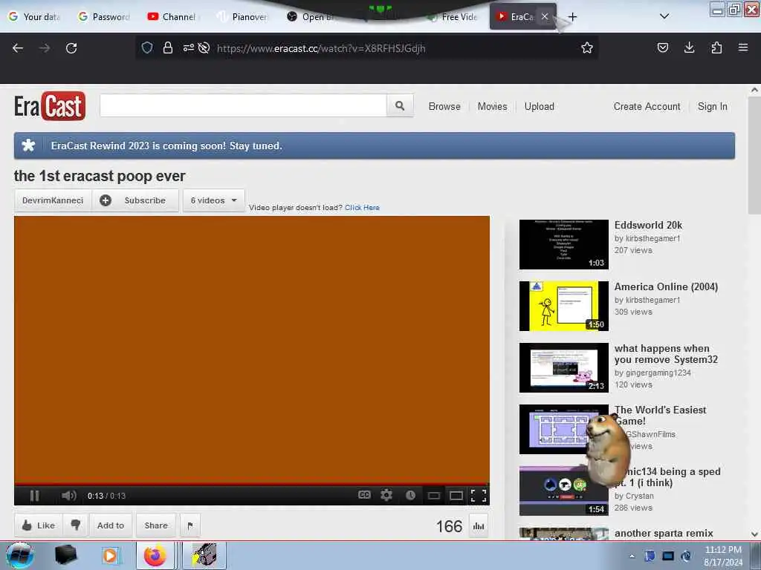This screenshot has width=761, height=570.
Task: Reload the current page
Action: (71, 48)
